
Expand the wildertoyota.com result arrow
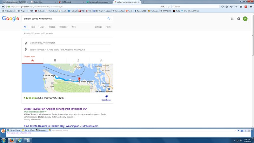(46, 112)
